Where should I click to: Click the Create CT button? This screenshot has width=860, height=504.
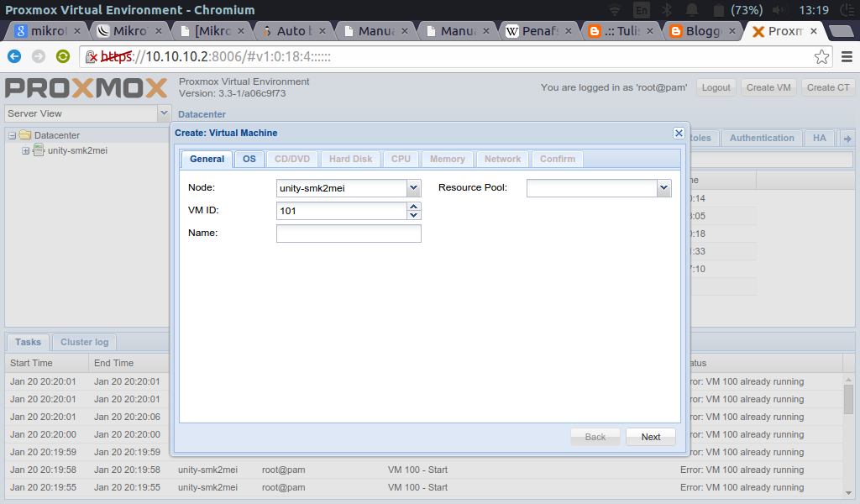pos(828,87)
